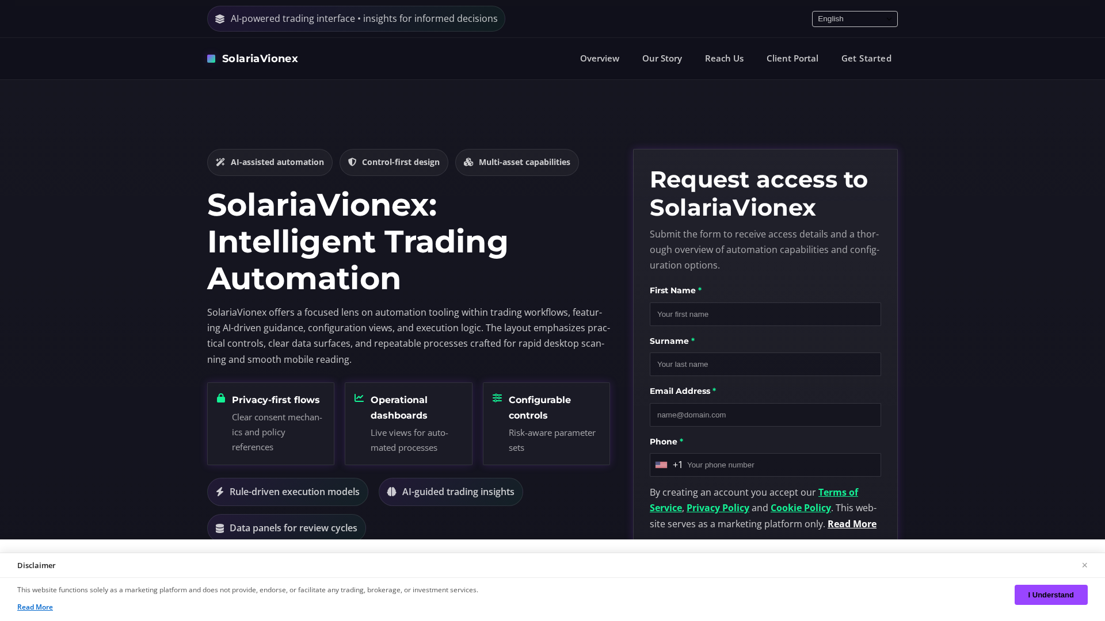Viewport: 1105px width, 621px height.
Task: Click the I Understand button
Action: point(1051,595)
